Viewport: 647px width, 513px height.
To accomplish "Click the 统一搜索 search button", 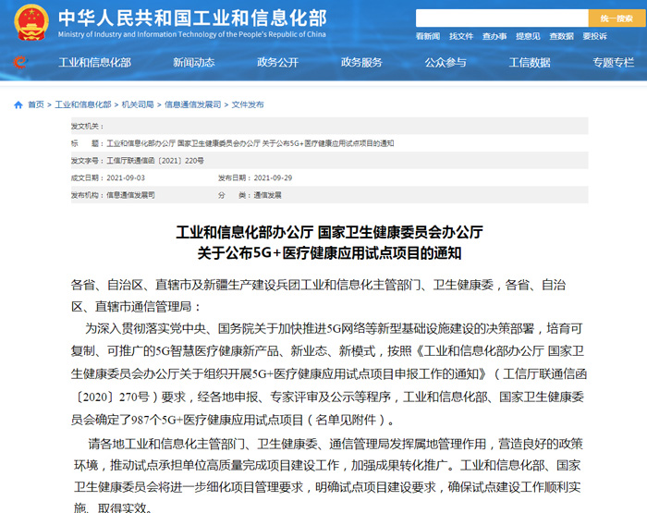I will click(616, 18).
